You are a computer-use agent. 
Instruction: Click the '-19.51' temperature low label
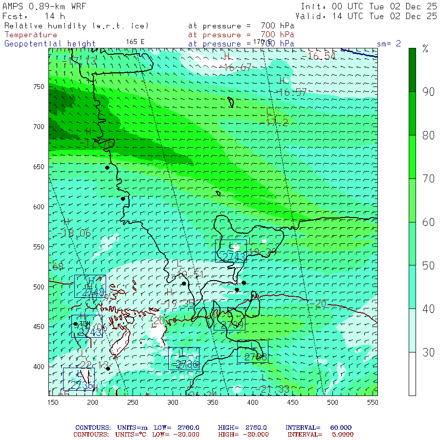[x=187, y=275]
